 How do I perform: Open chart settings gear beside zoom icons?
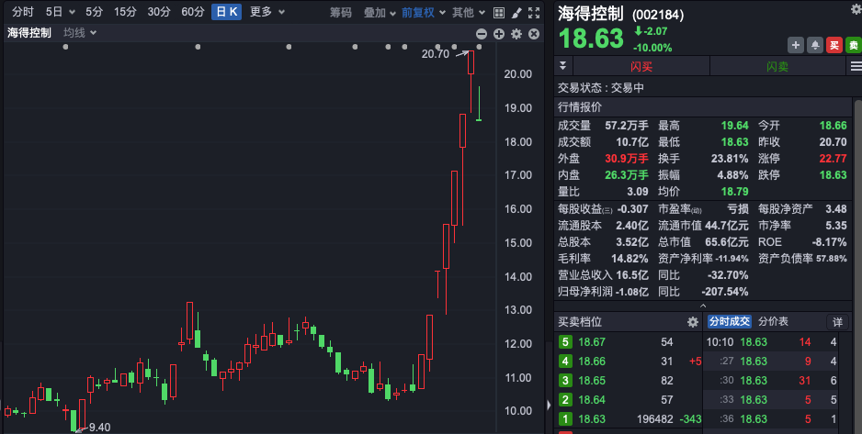coord(516,34)
